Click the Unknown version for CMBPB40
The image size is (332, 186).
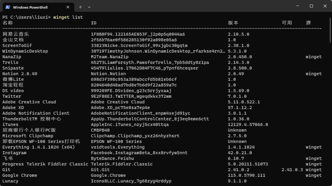point(237,130)
